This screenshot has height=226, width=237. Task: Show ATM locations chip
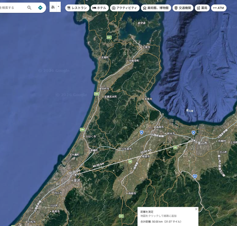click(219, 8)
